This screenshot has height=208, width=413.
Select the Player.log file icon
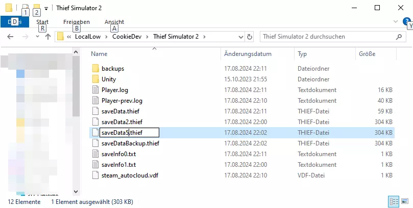(95, 90)
